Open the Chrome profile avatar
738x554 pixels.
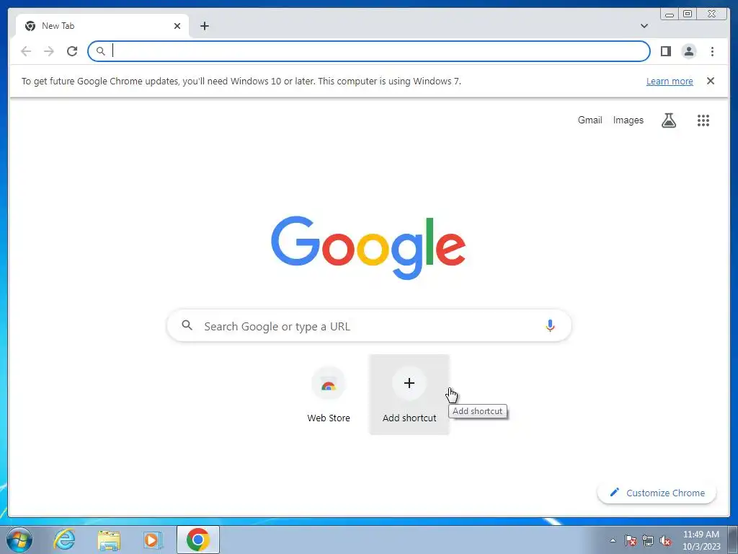[688, 51]
